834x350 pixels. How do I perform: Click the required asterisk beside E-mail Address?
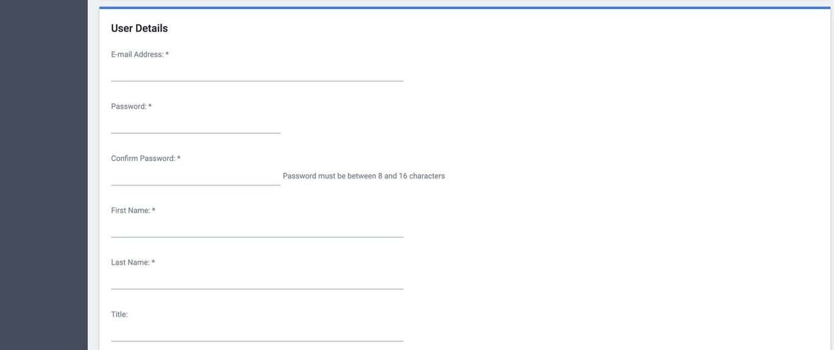coord(167,54)
